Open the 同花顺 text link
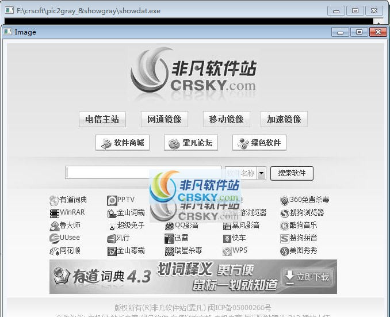This screenshot has width=390, height=317. [70, 250]
